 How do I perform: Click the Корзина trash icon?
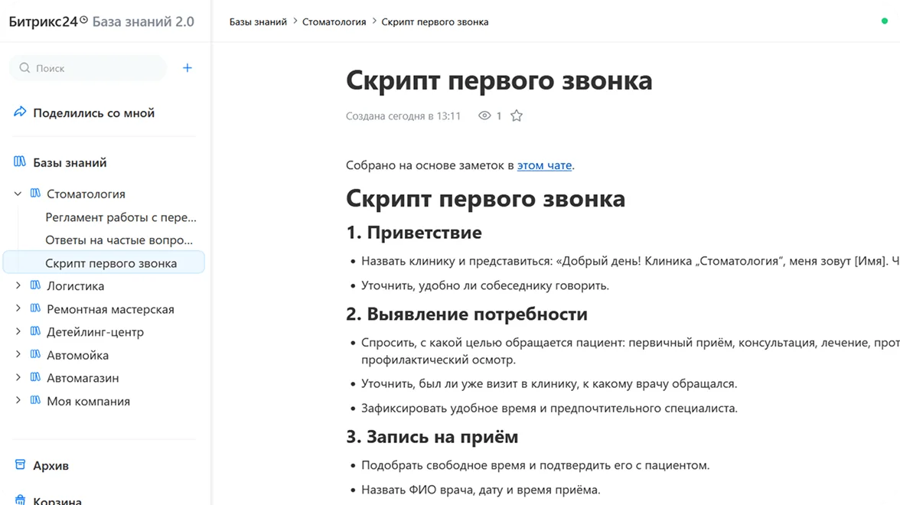[x=20, y=500]
